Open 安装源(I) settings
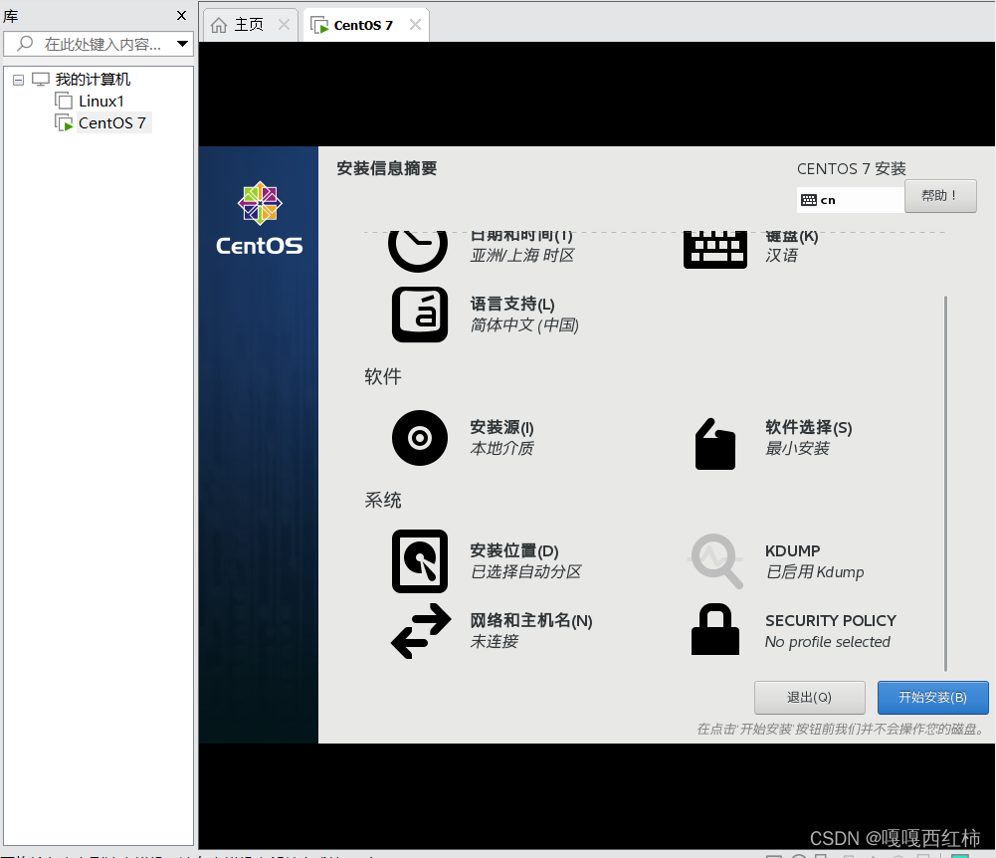This screenshot has height=858, width=996. pyautogui.click(x=501, y=428)
